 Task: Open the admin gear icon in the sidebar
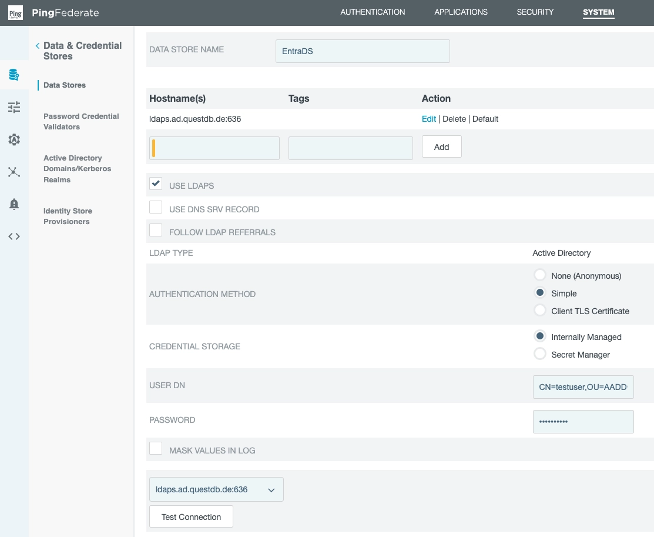coord(14,139)
